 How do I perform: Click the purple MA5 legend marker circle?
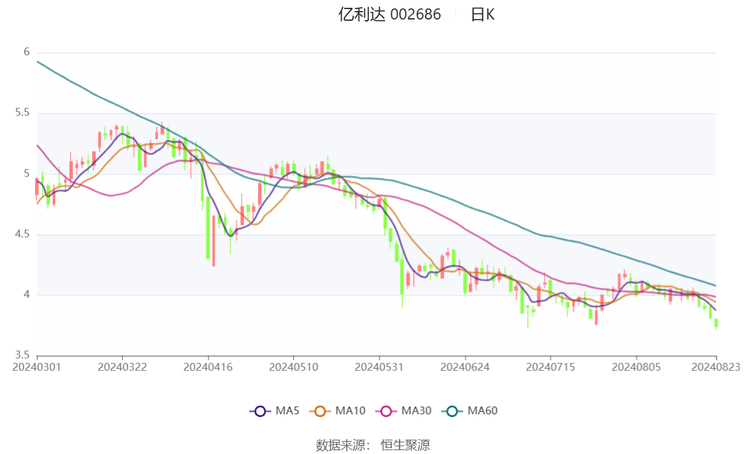[260, 411]
